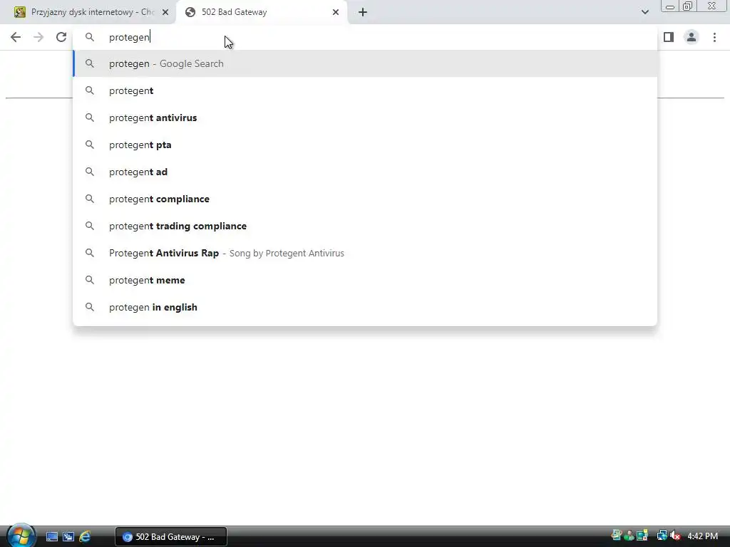Choose the 'protegent pta' suggestion
The width and height of the screenshot is (730, 547).
pyautogui.click(x=365, y=145)
